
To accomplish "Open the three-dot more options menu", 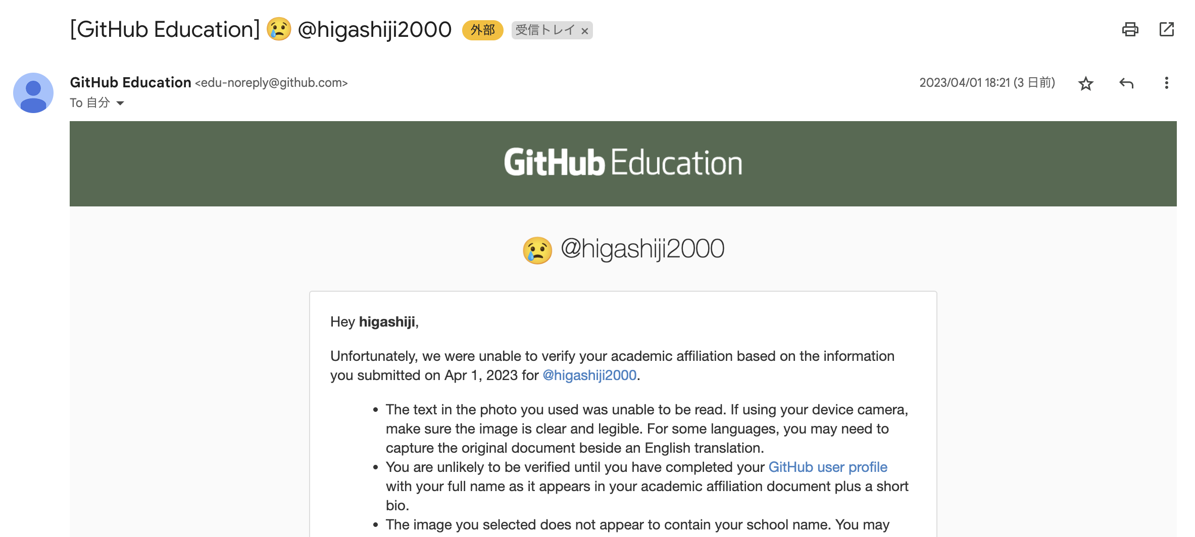I will click(1166, 83).
